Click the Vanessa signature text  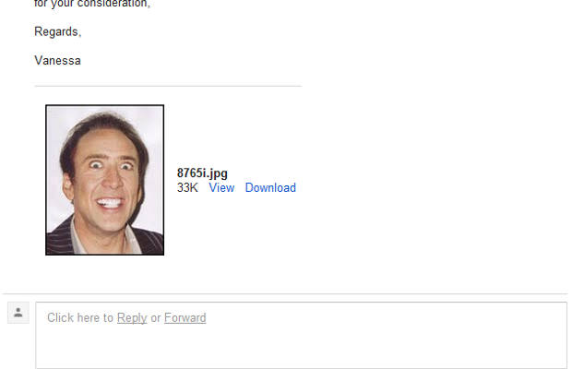(57, 60)
